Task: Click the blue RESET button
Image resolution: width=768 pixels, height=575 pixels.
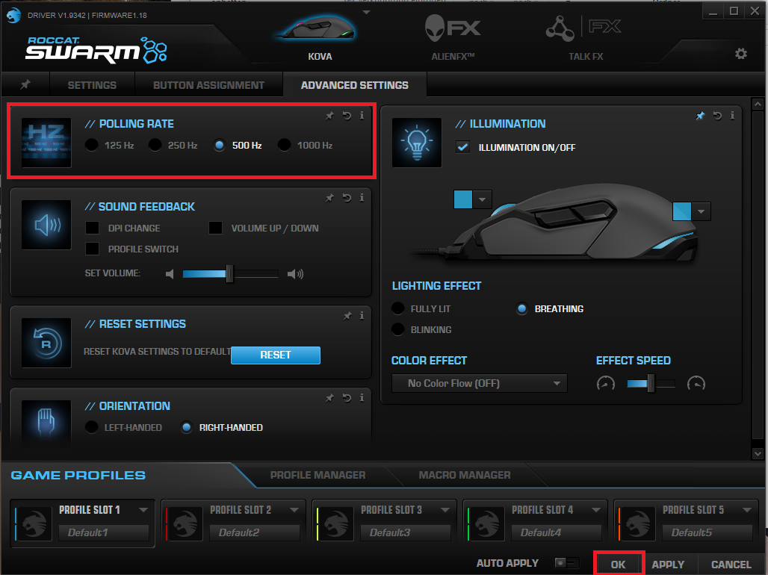Action: 275,355
